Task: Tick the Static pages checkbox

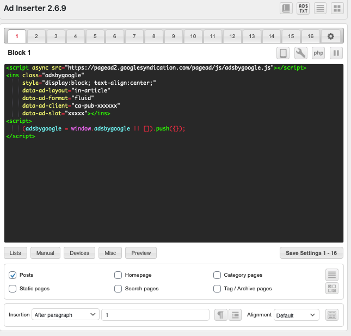Action: 13,289
